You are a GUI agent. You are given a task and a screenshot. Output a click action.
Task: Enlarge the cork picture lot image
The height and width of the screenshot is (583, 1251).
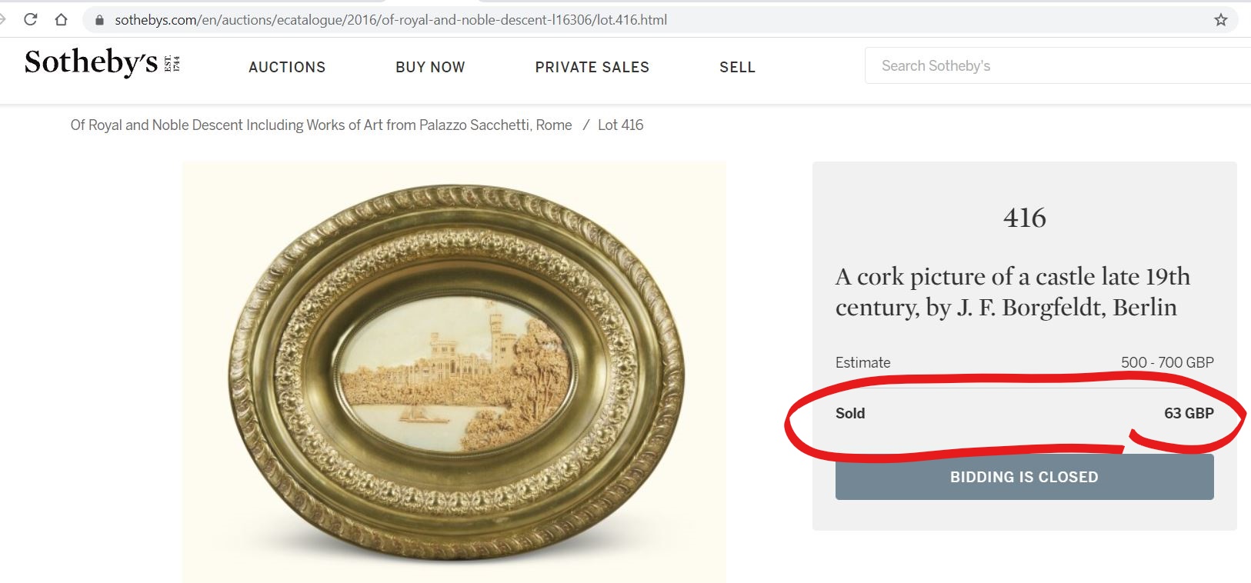[454, 372]
